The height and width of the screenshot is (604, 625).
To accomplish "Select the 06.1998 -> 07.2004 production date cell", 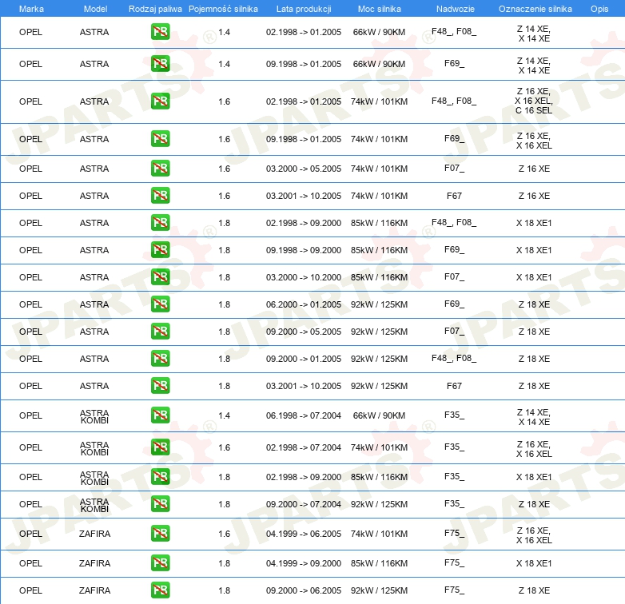I will [304, 415].
